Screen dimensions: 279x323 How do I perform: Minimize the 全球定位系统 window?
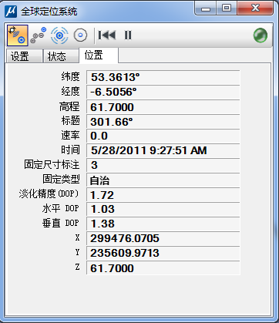[206, 8]
